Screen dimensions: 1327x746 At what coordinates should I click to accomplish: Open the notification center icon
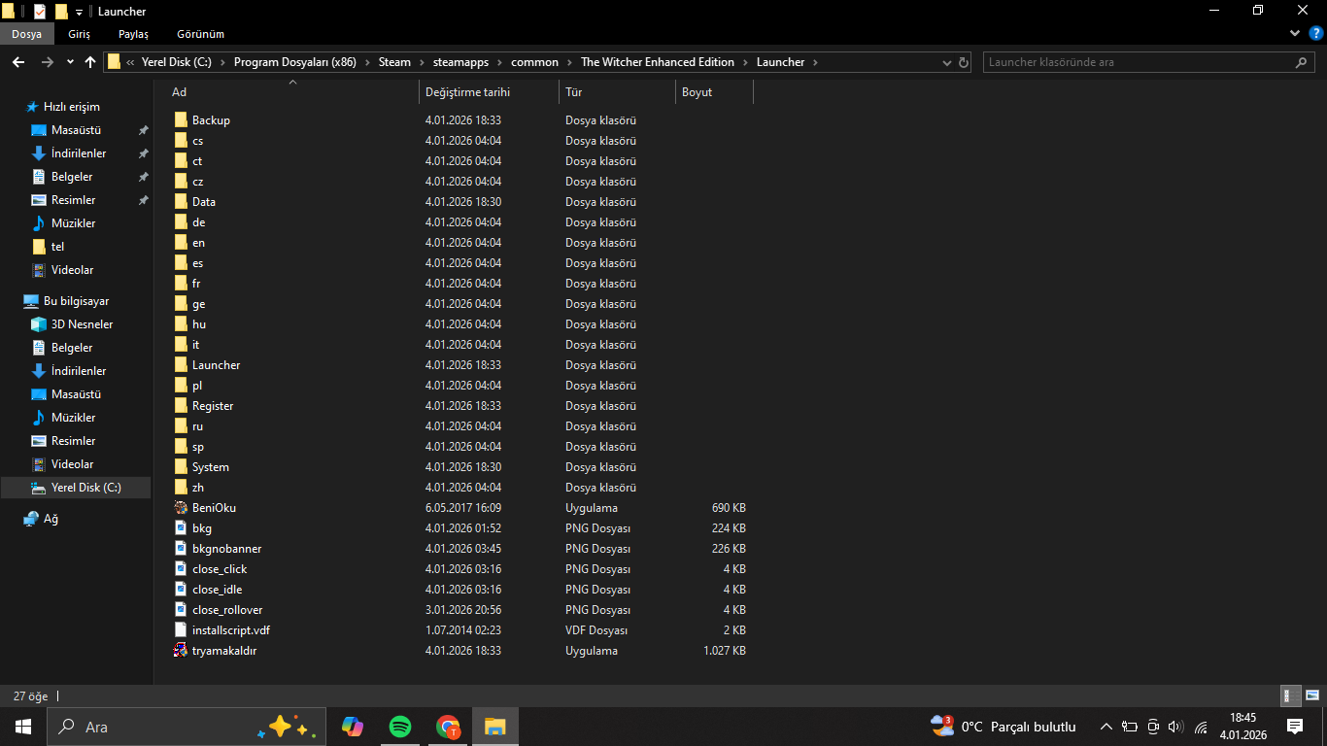tap(1295, 727)
